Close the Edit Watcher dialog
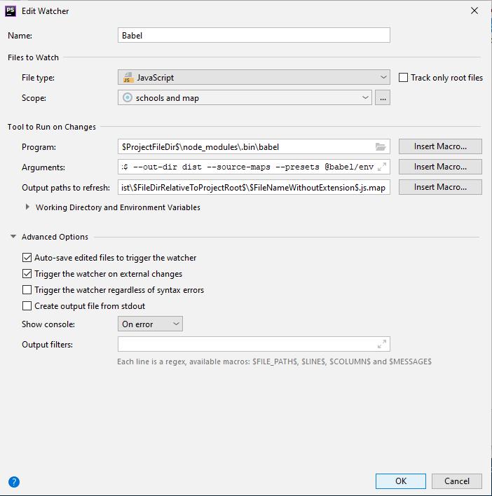 click(x=474, y=11)
